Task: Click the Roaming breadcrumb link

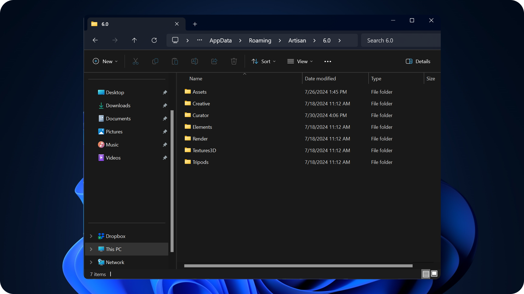Action: [x=260, y=41]
